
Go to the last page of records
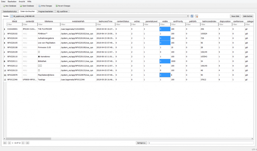pyautogui.click(x=27, y=143)
